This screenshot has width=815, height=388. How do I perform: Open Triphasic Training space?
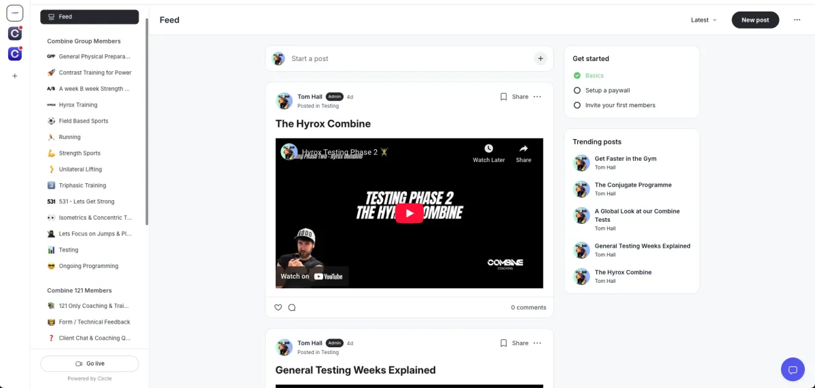click(90, 185)
